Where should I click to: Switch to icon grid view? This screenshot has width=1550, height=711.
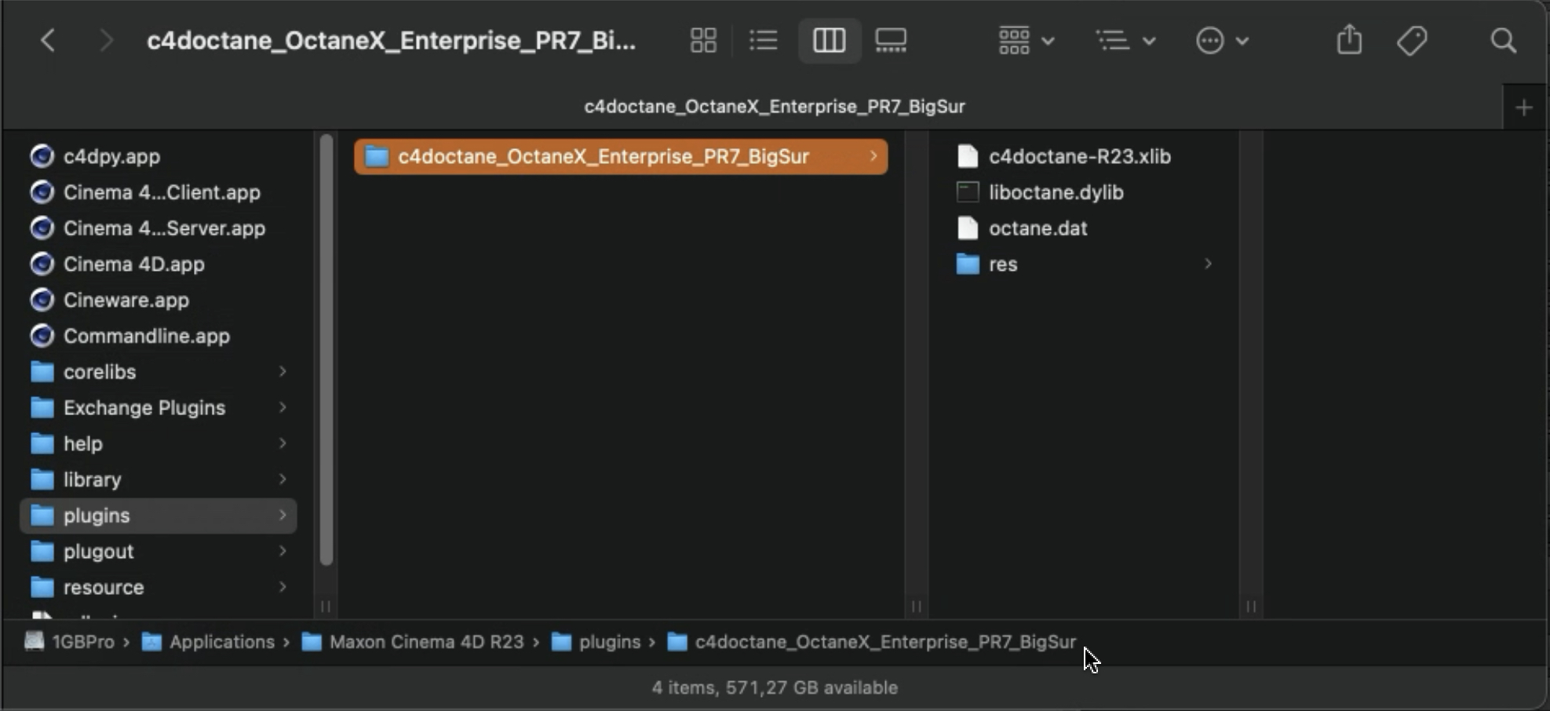click(703, 40)
